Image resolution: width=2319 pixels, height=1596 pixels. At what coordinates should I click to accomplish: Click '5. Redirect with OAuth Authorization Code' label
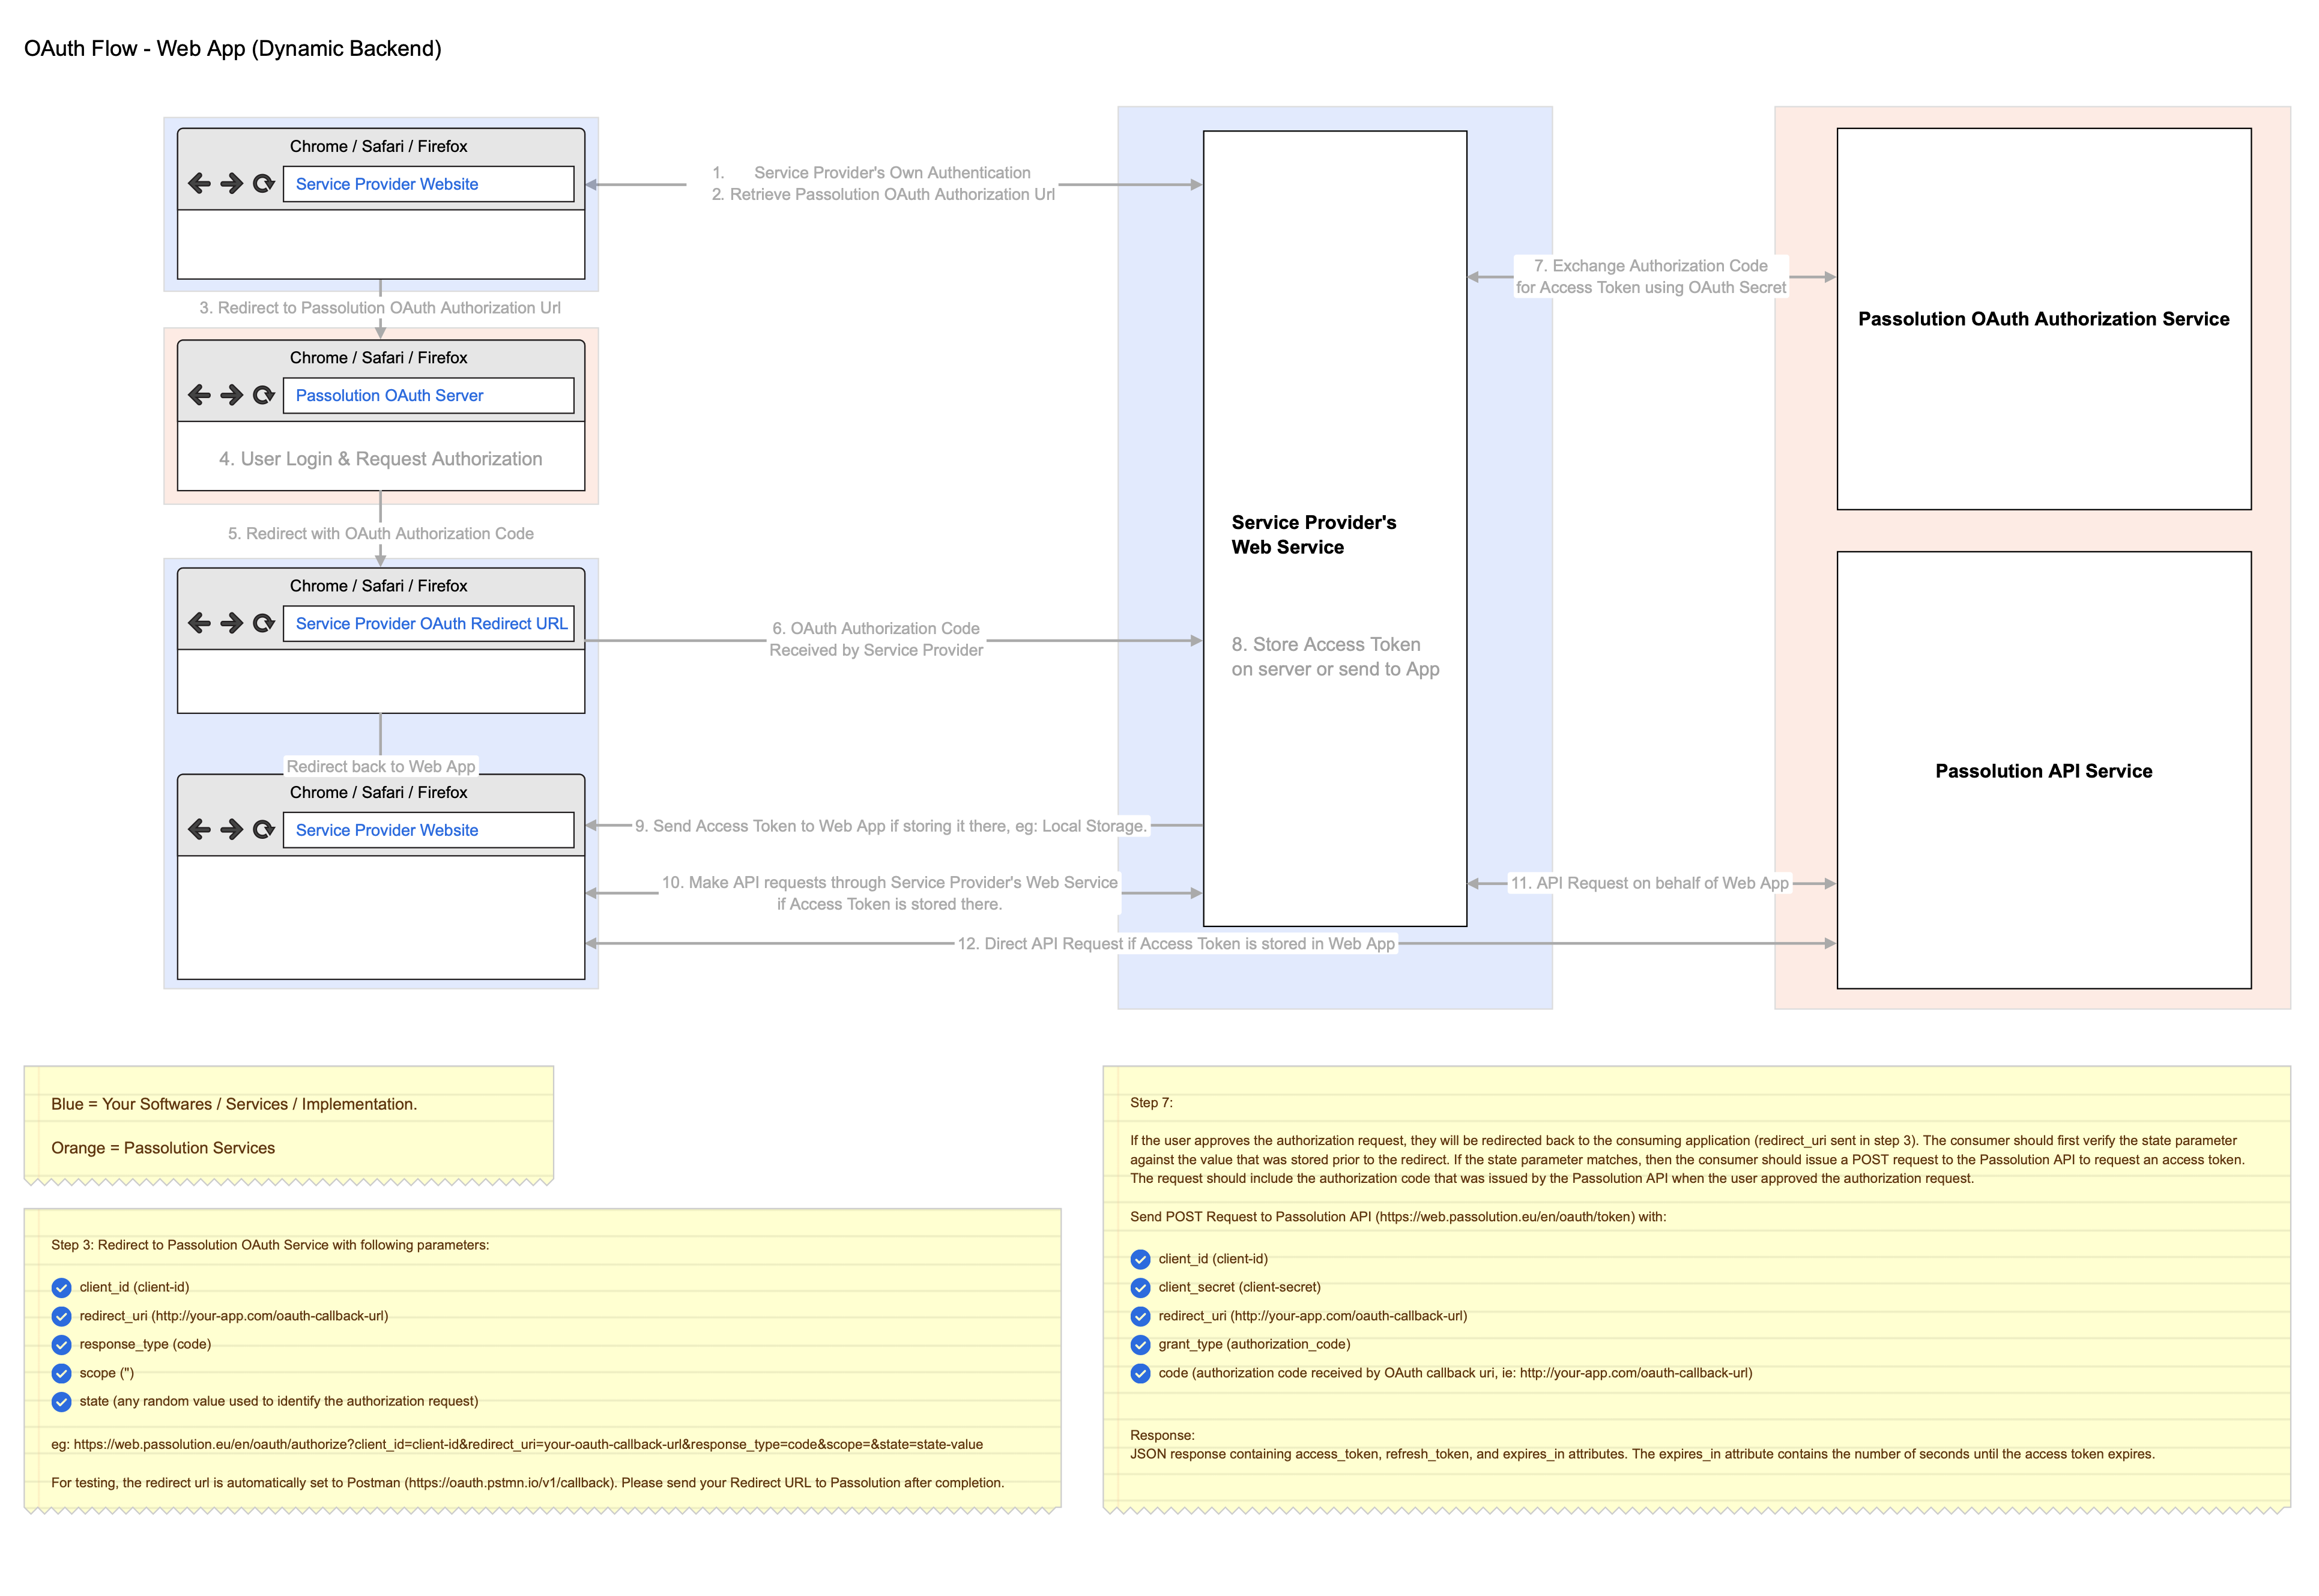coord(380,534)
